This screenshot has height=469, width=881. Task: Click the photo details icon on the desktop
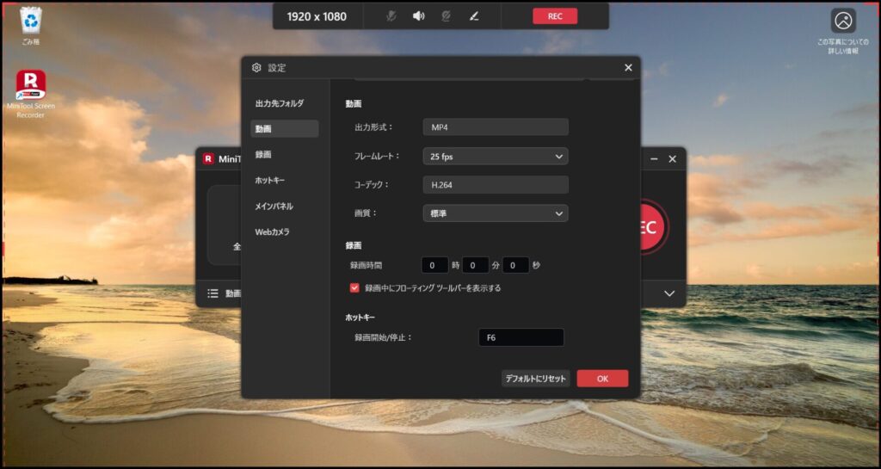[842, 22]
